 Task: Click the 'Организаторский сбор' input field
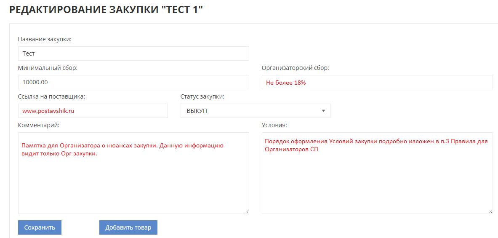tap(377, 82)
